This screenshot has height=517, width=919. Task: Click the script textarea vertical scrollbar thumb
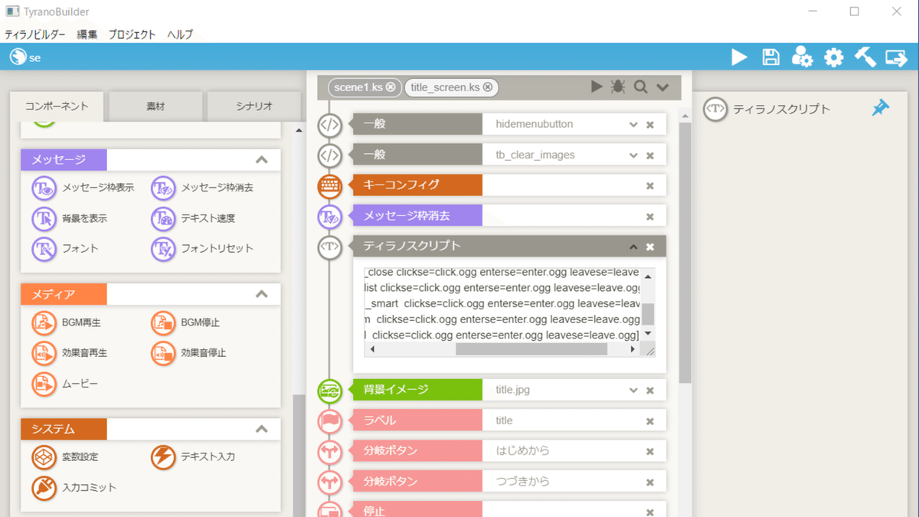tap(648, 313)
